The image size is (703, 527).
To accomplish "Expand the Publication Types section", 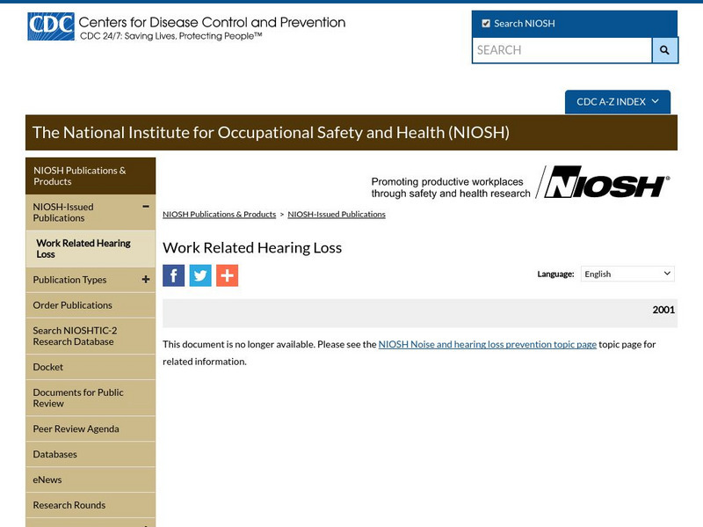I will tap(146, 279).
